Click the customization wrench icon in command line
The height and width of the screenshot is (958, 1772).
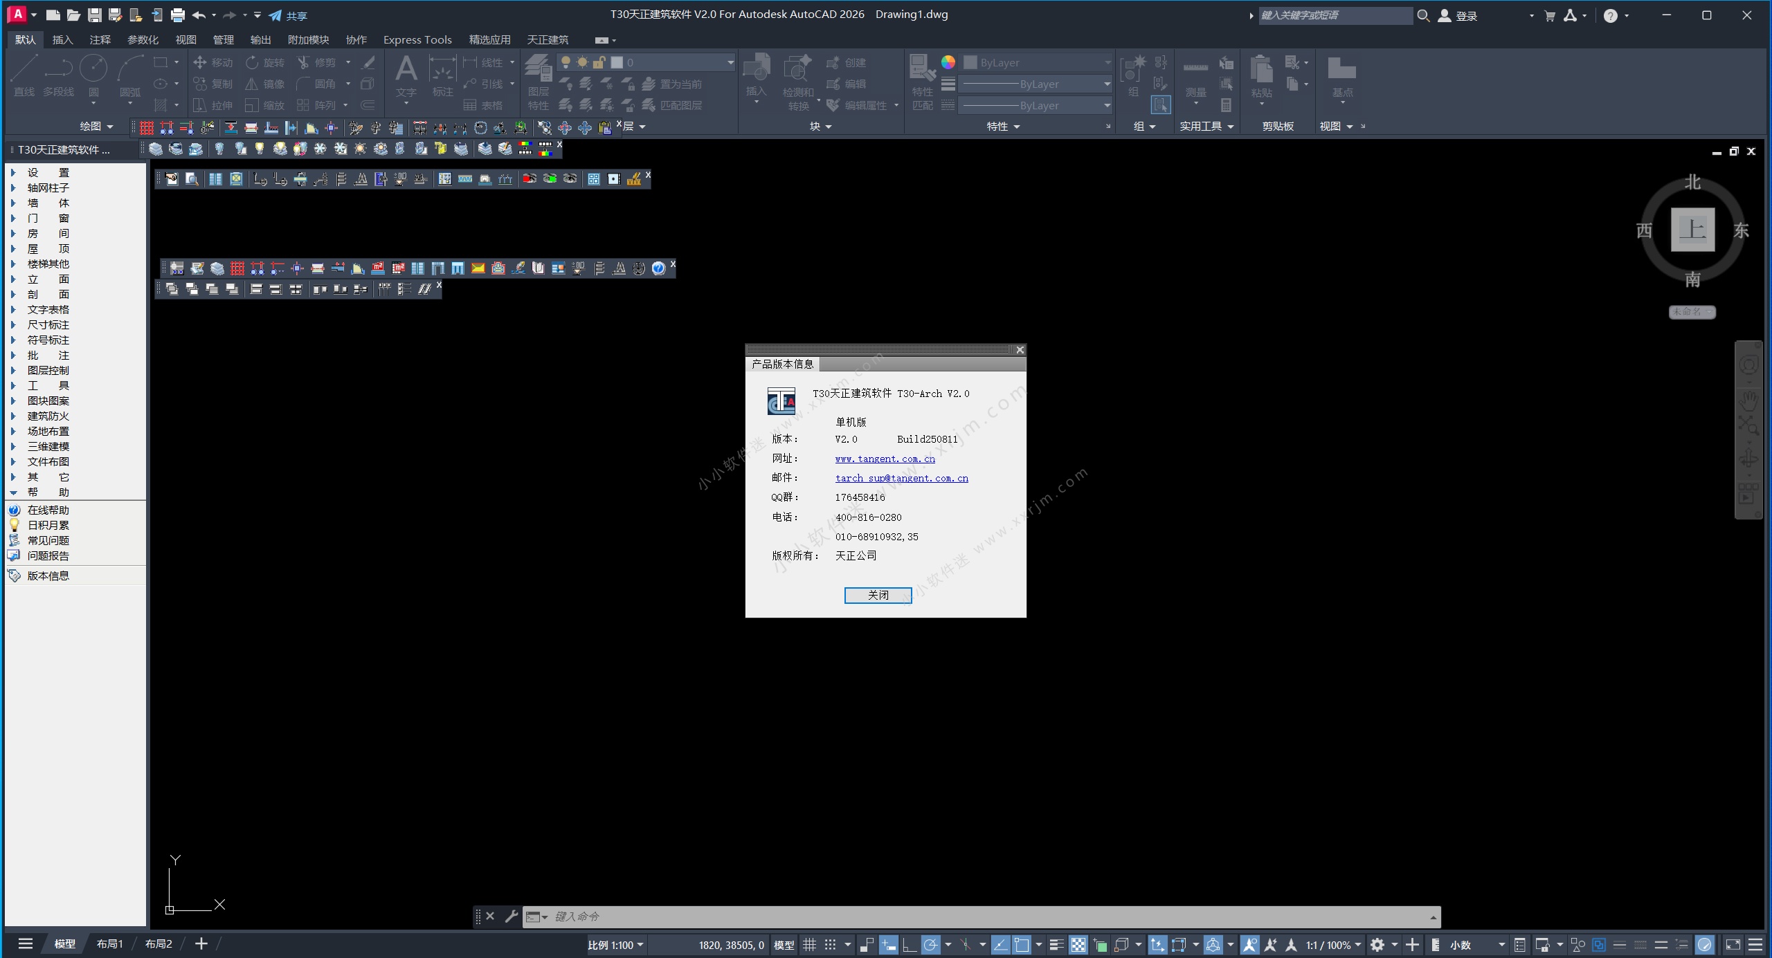511,916
